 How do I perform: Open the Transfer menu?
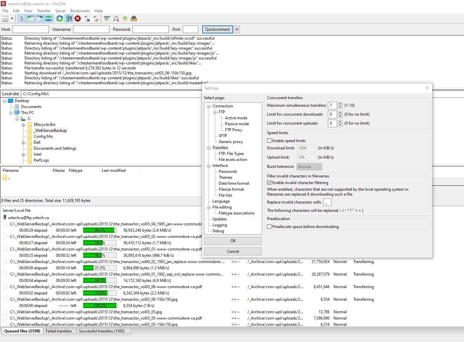coord(44,11)
